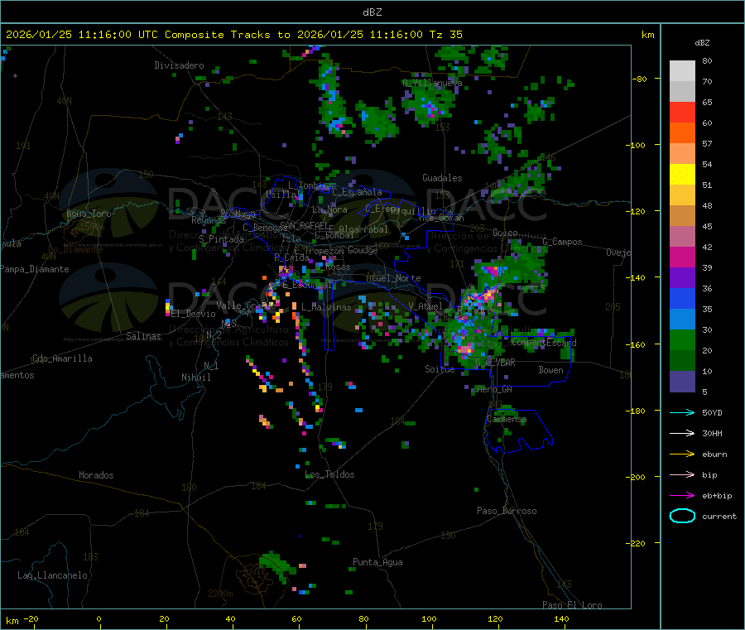
Task: Select the light blue 30-35 dBZ swatch
Action: (x=682, y=320)
